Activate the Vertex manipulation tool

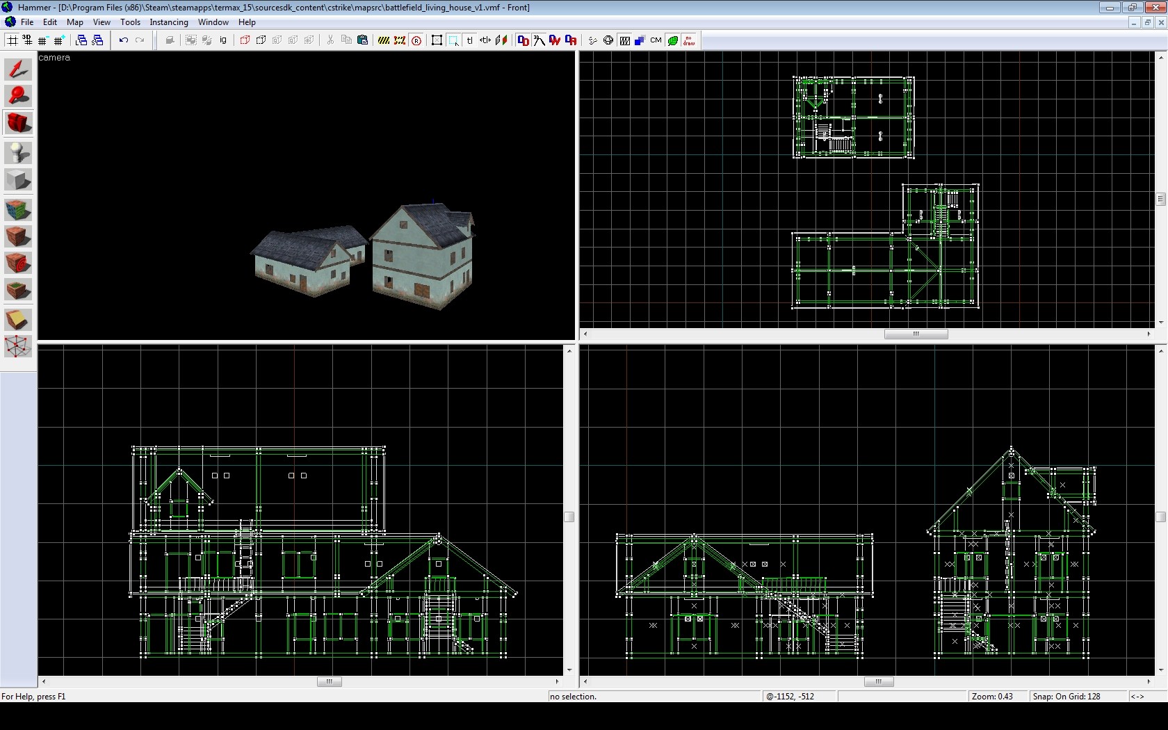click(x=18, y=346)
